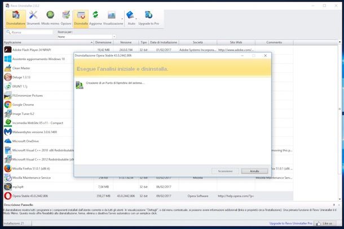Select the Malwarebytes icon
This screenshot has height=229, width=344.
pyautogui.click(x=8, y=132)
